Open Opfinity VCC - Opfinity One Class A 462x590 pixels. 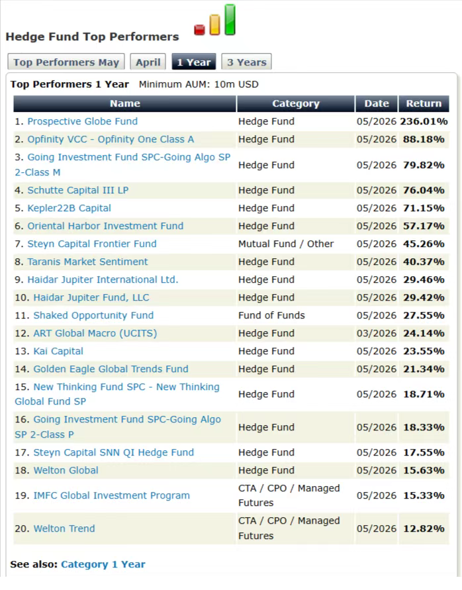(111, 140)
